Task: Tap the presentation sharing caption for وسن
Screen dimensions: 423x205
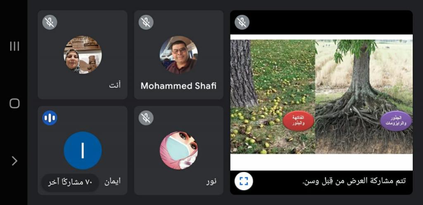Action: 354,181
